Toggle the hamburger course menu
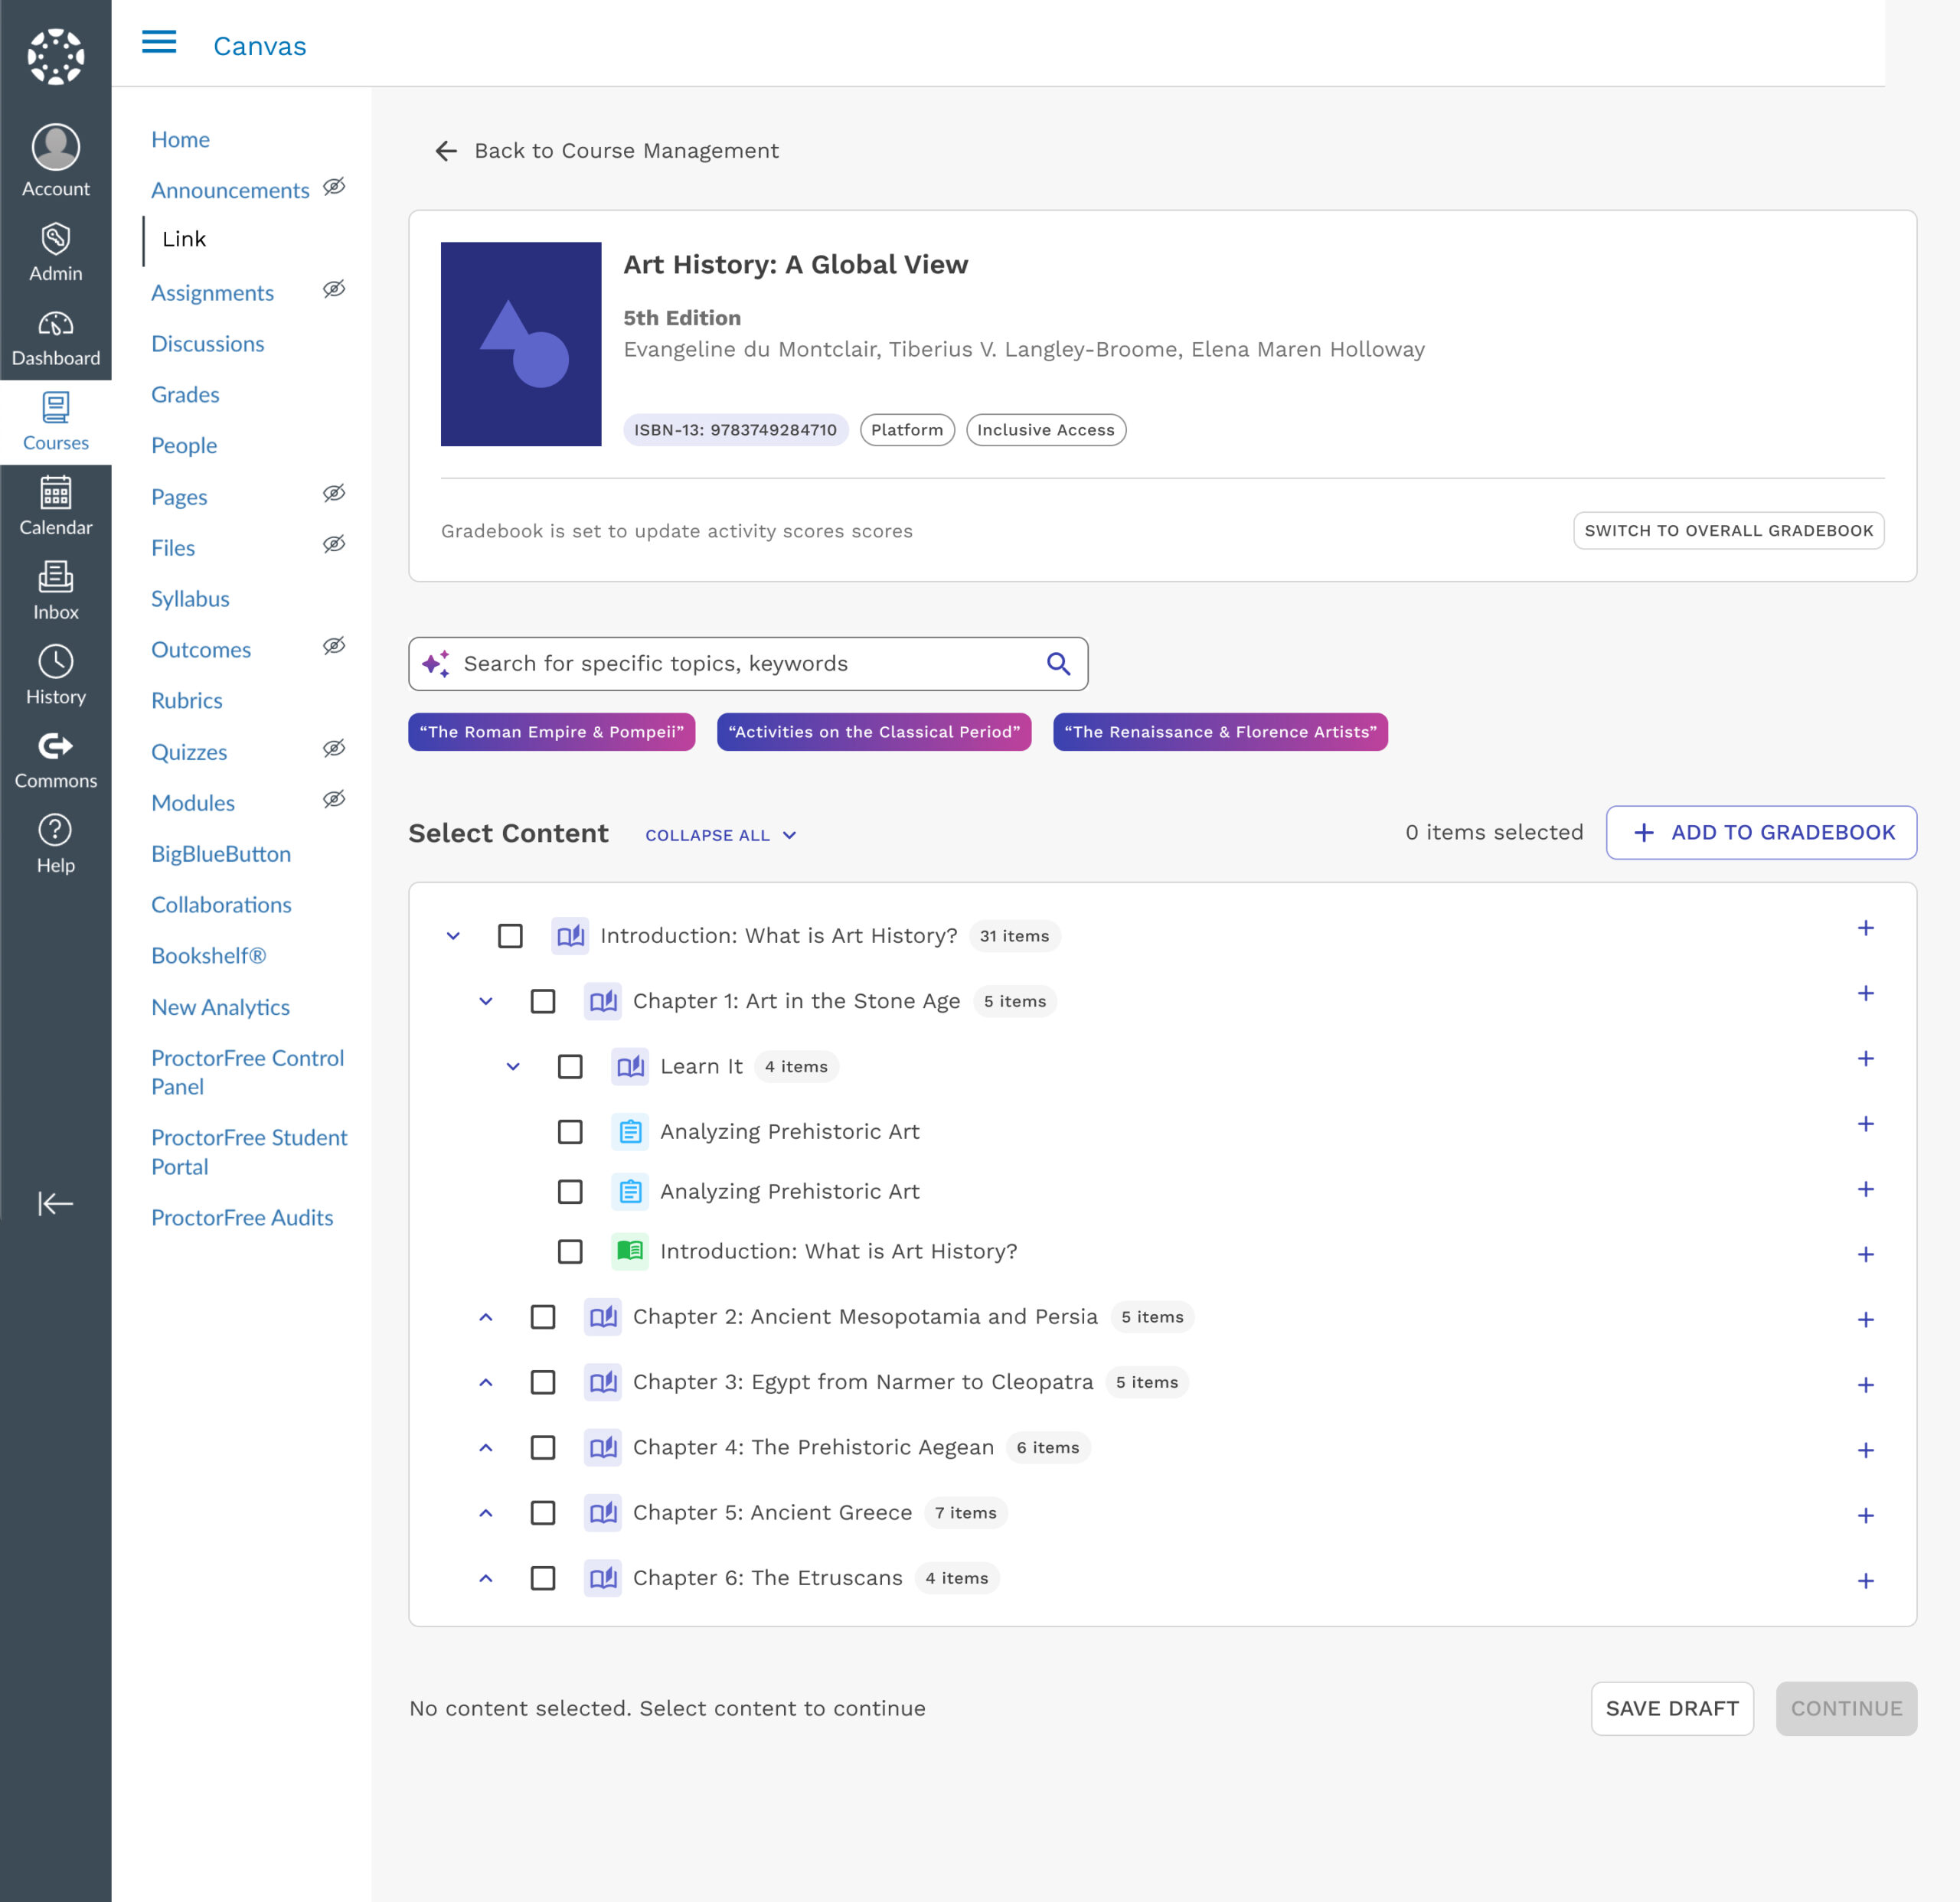 pyautogui.click(x=159, y=42)
